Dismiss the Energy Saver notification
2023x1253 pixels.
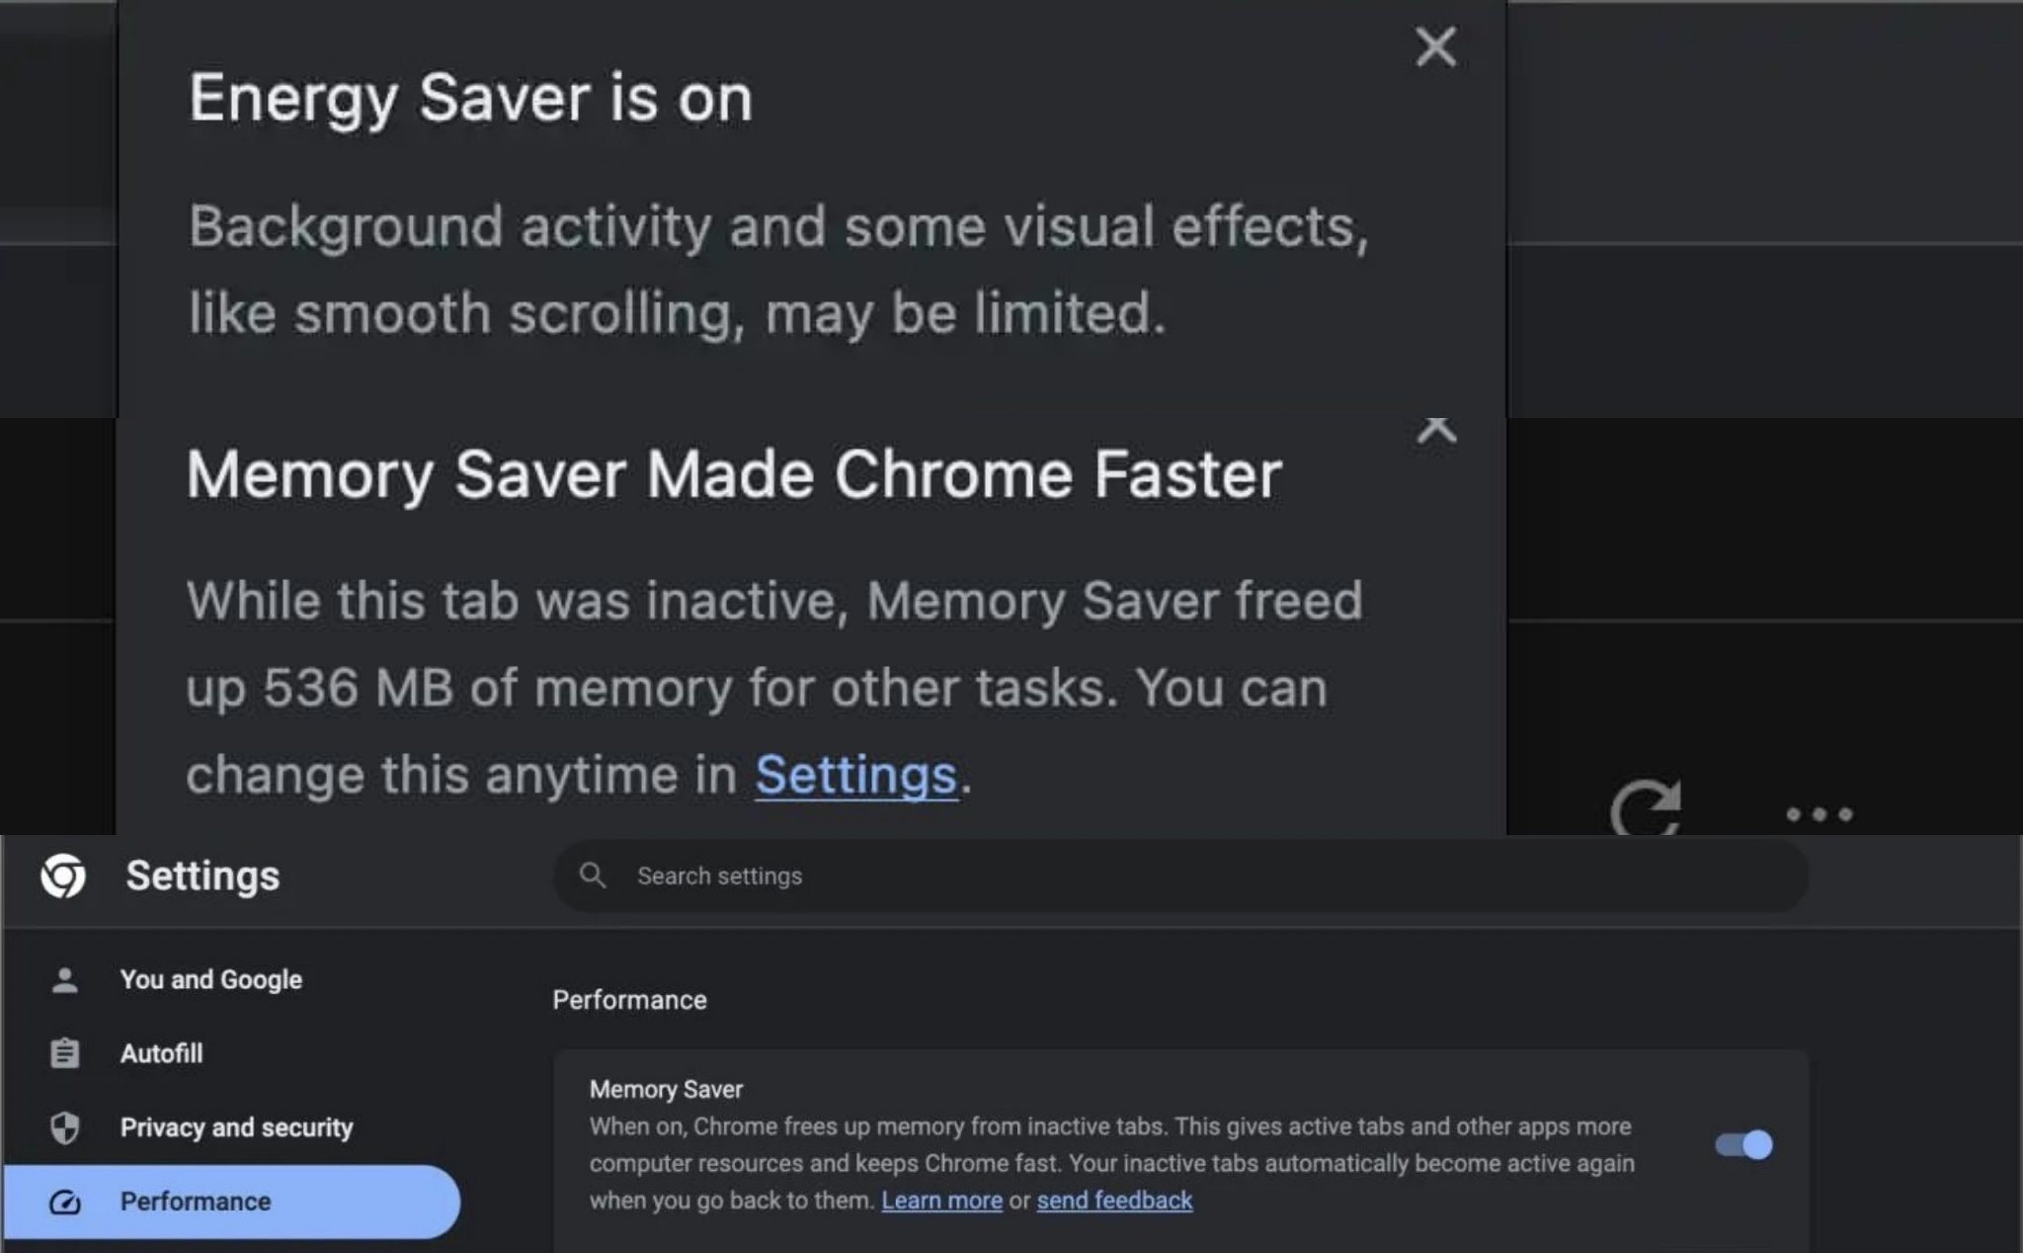pyautogui.click(x=1434, y=47)
